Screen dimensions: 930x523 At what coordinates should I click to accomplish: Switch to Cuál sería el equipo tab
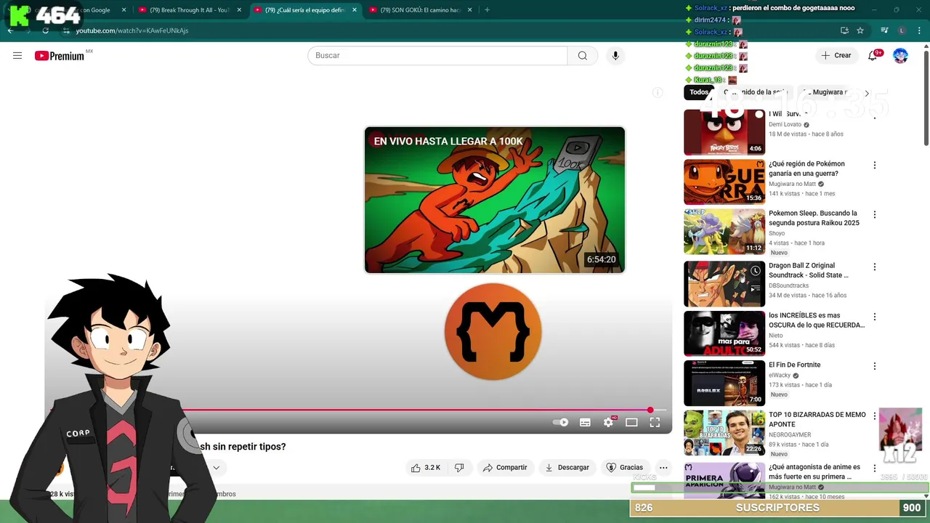click(305, 10)
